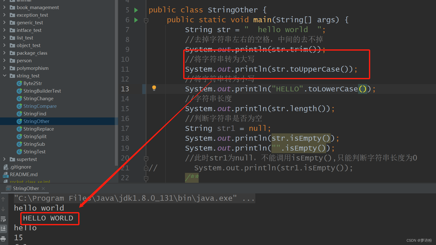Click the console output line '15'
This screenshot has height=245, width=436.
[x=18, y=238]
